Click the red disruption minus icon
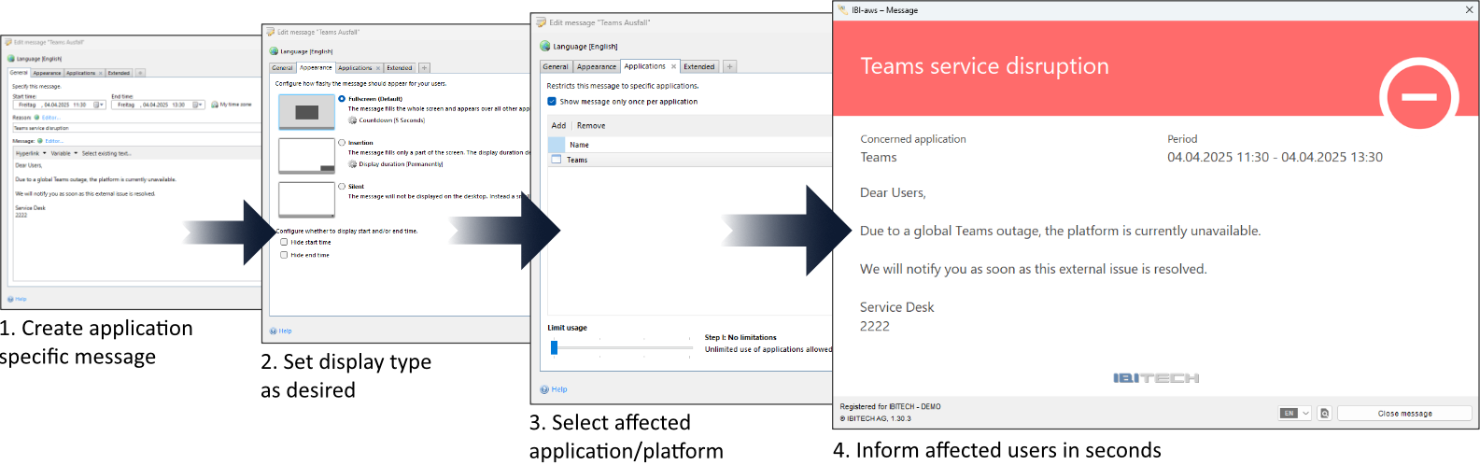1480x465 pixels. 1418,96
